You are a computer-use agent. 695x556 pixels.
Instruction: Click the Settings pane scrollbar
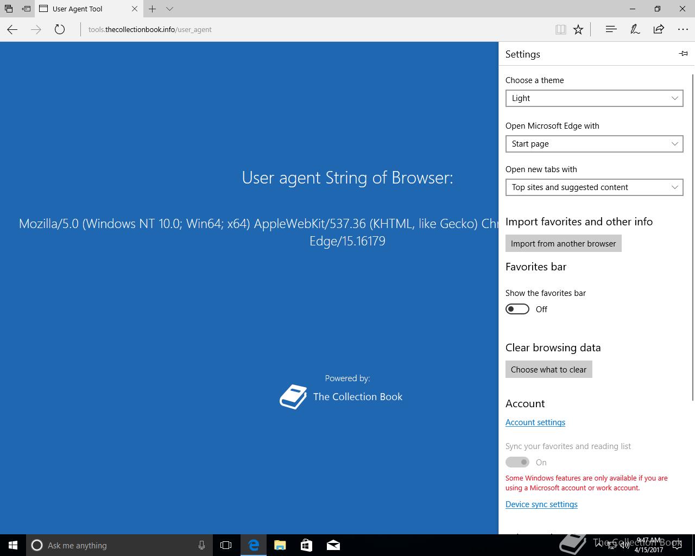click(692, 238)
